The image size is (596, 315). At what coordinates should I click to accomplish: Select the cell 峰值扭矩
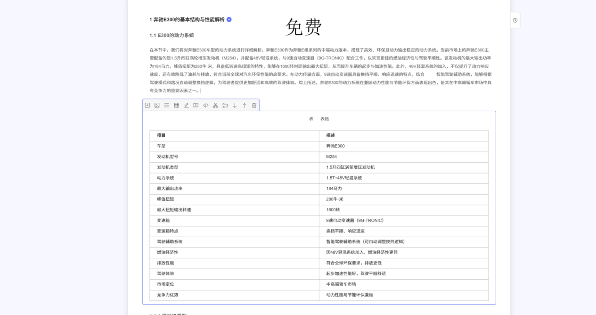(x=234, y=199)
